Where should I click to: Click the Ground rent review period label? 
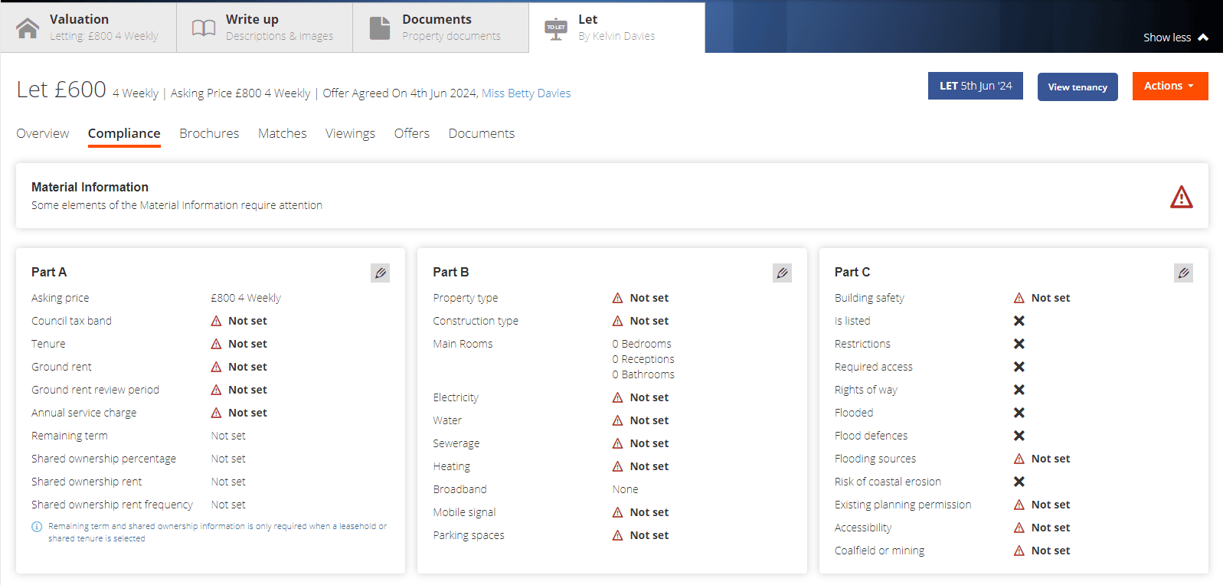(x=95, y=390)
